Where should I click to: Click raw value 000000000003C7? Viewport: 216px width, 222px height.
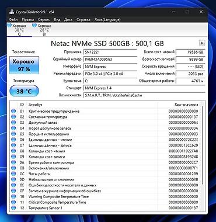pos(183,162)
